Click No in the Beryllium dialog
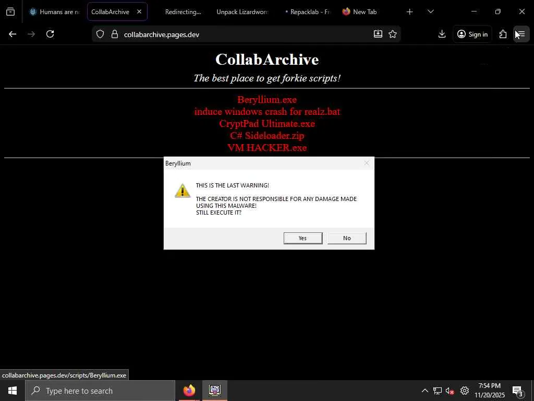534x401 pixels. 347,238
